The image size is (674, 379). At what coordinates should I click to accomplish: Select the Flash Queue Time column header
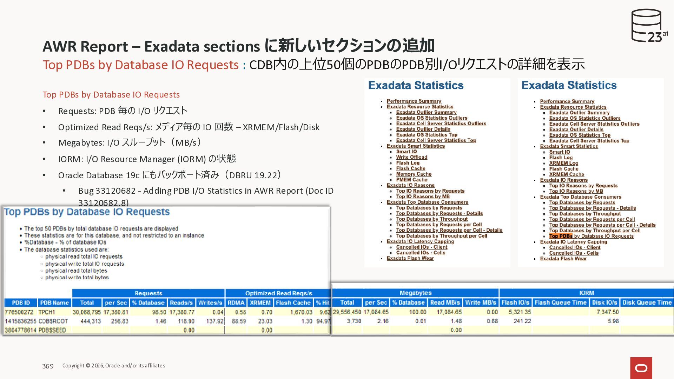(x=560, y=302)
